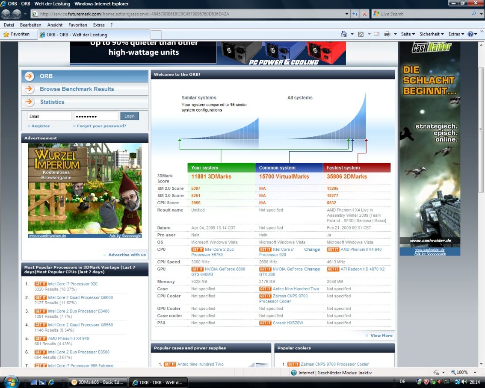Click Forgot your password link
Image resolution: width=485 pixels, height=388 pixels.
point(101,126)
